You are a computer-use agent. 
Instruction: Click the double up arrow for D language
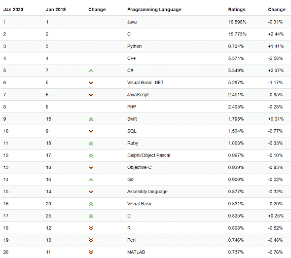(x=91, y=216)
